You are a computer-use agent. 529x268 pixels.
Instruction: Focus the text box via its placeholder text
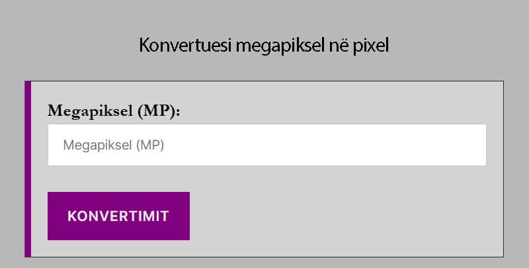(x=113, y=146)
